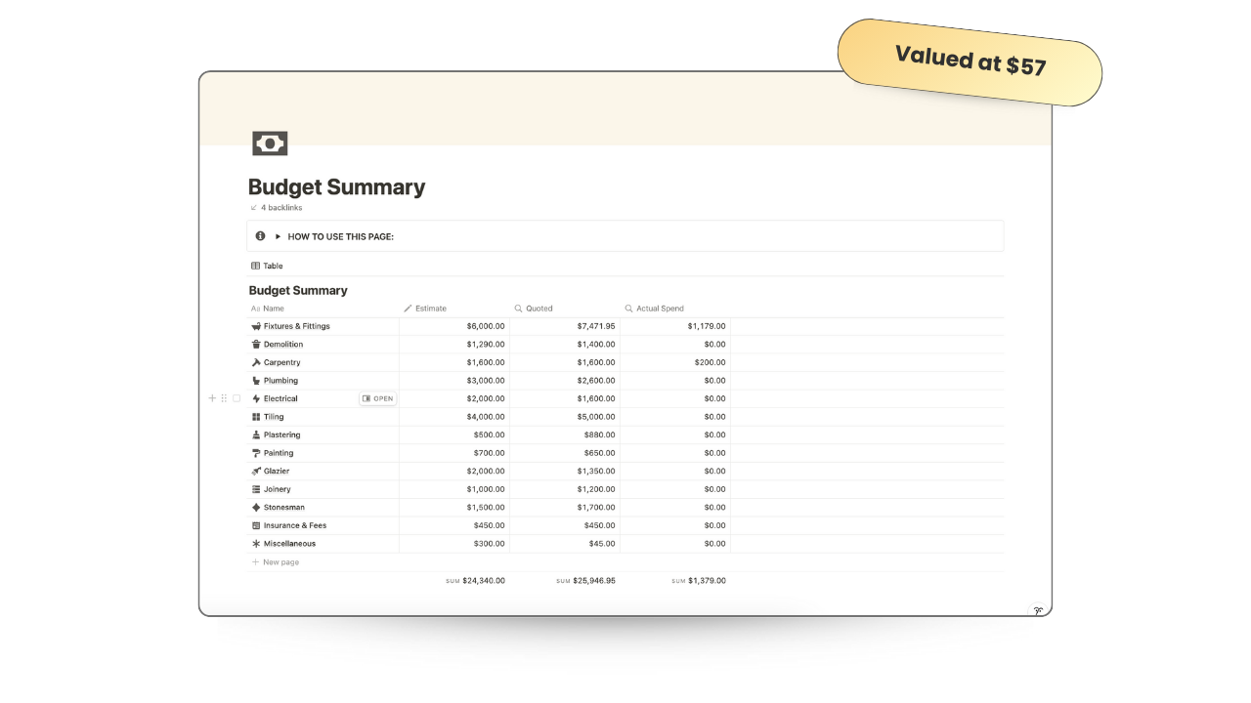Screen dimensions: 1251x703
Task: Click the info icon in the callout
Action: click(260, 236)
